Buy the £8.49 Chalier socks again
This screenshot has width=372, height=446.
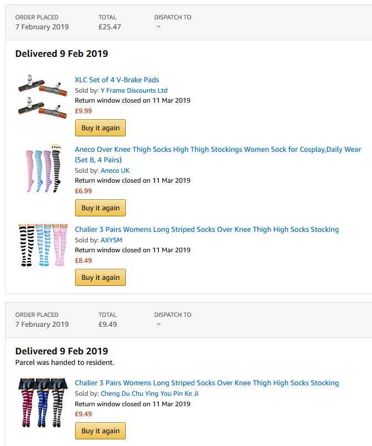coord(100,277)
